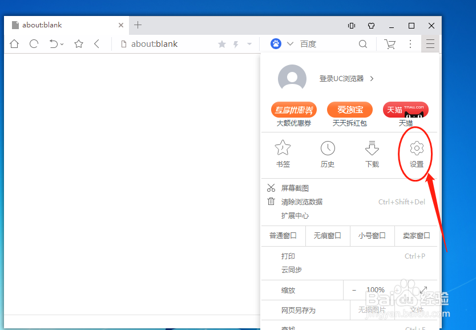This screenshot has width=476, height=330.
Task: Focus the 百度 search box
Action: click(x=328, y=45)
